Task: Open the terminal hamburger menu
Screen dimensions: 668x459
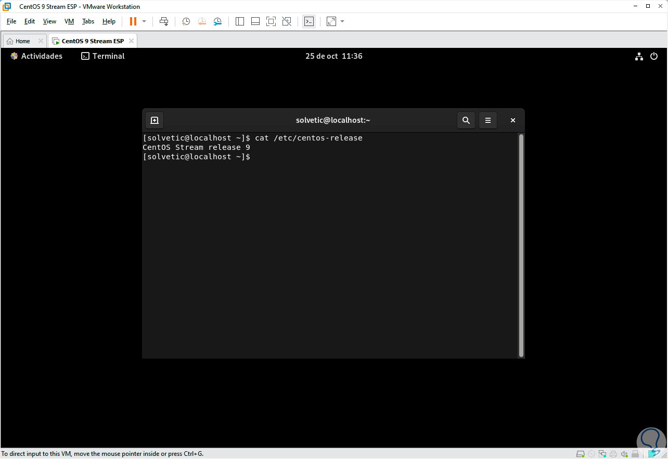Action: click(488, 120)
